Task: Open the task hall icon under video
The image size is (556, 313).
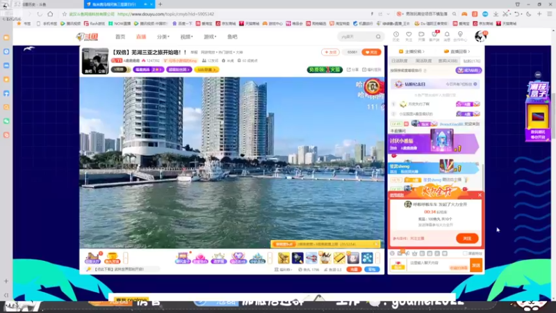Action: (x=93, y=257)
